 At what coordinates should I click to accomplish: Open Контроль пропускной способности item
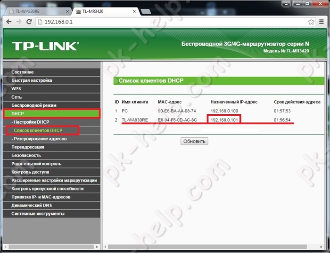click(x=51, y=189)
